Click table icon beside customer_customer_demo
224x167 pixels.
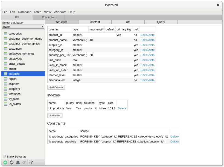[5, 39]
